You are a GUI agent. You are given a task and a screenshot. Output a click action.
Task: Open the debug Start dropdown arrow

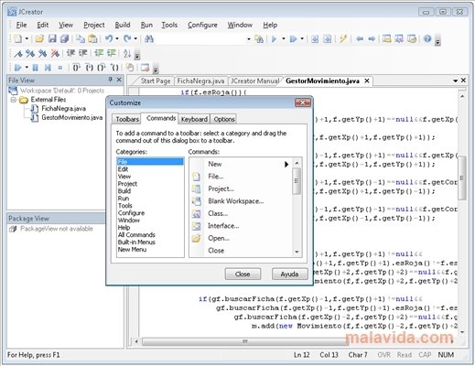click(27, 68)
